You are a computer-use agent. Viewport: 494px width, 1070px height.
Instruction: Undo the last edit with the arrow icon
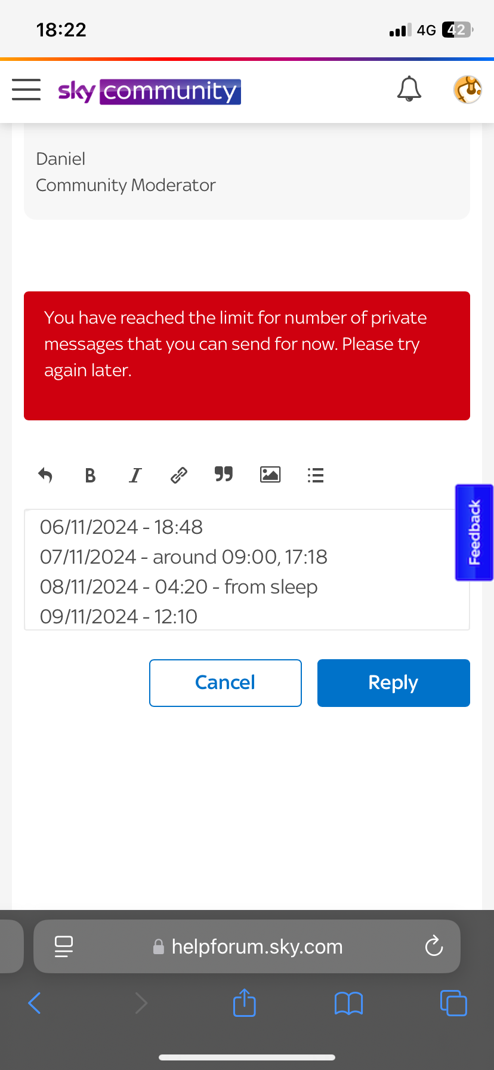coord(45,475)
